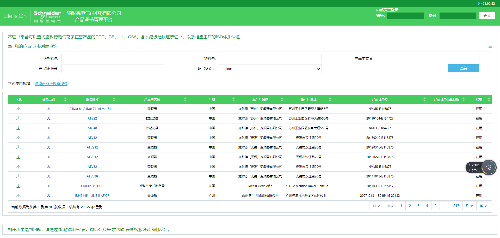This screenshot has height=238, width=500.
Task: Click the 尾页 last page button
Action: tap(483, 206)
